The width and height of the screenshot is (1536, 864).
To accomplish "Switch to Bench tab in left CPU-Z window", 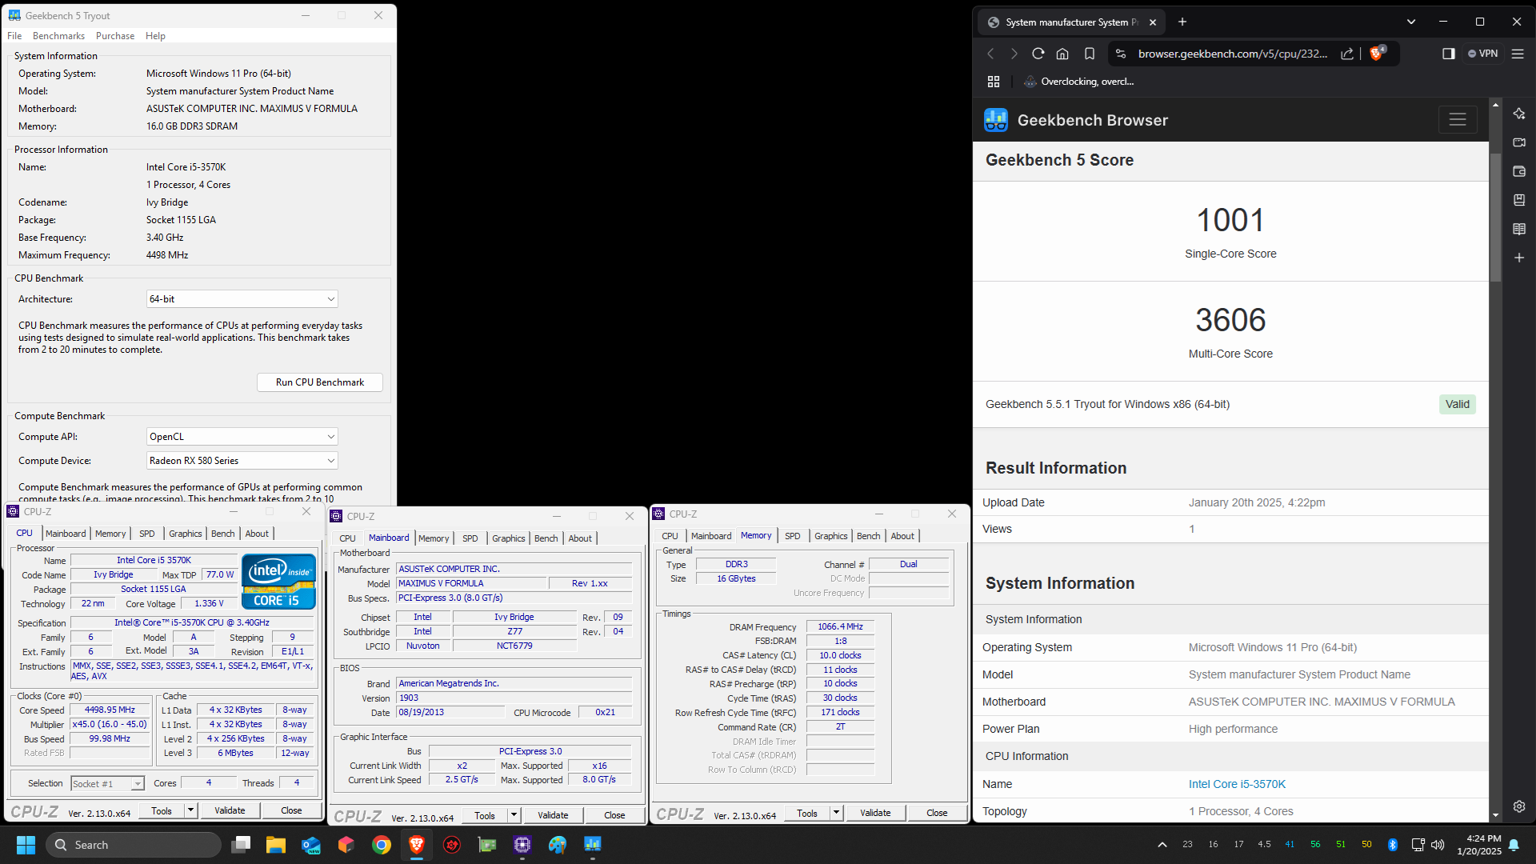I will point(223,534).
